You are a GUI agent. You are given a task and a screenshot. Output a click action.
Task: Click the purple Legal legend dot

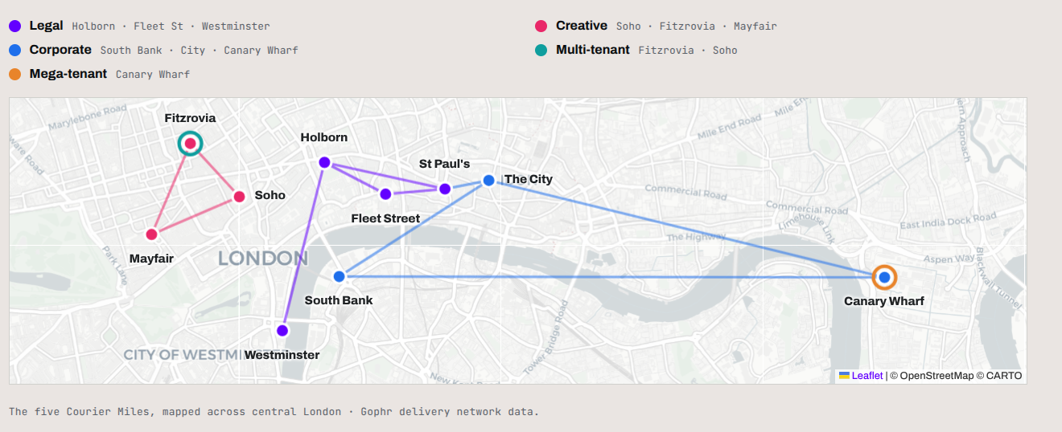14,26
